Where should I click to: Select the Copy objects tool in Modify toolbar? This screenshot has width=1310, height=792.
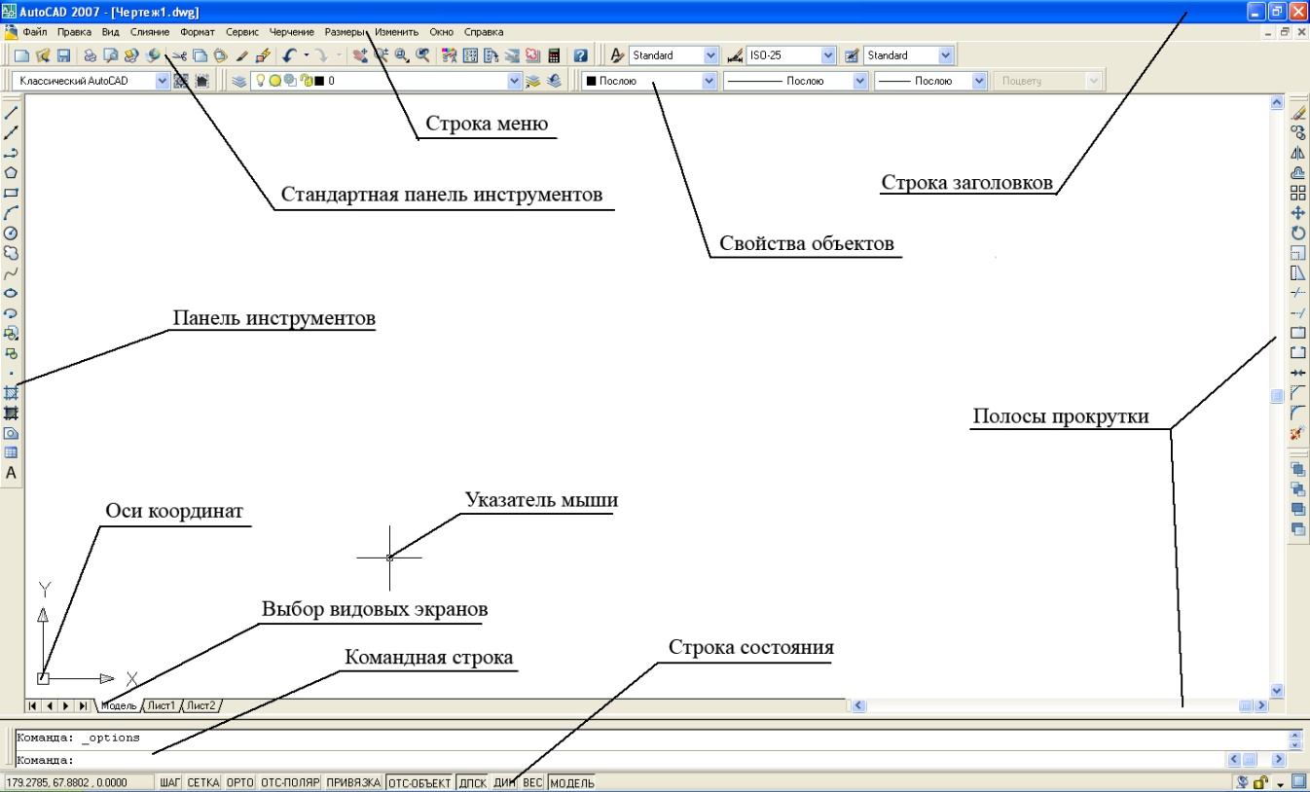1297,132
